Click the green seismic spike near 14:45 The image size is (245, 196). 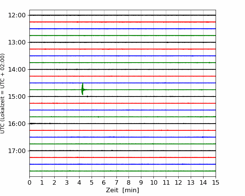coord(83,89)
